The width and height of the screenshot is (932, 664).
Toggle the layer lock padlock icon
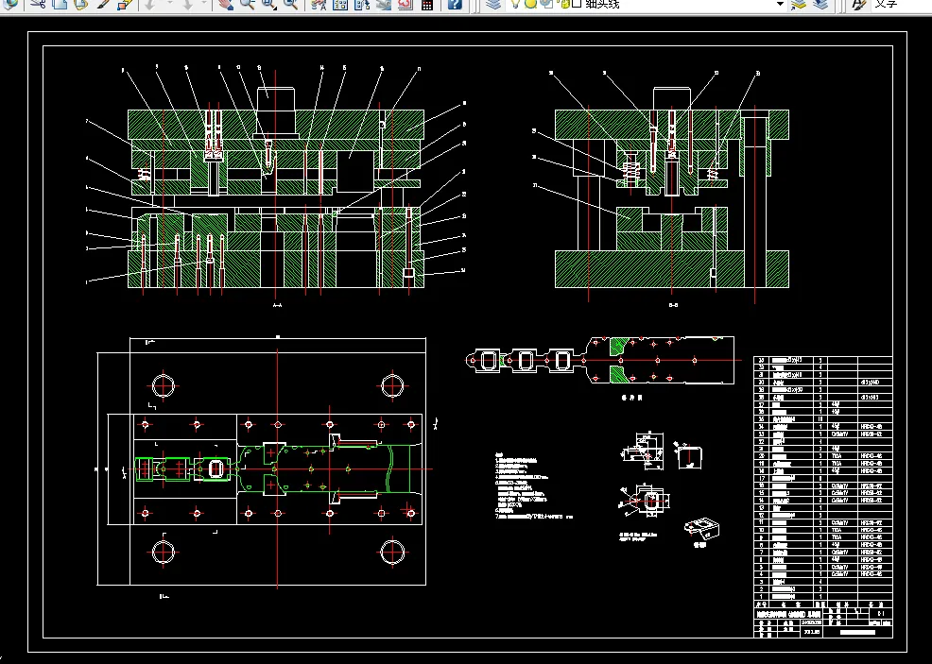pyautogui.click(x=566, y=4)
